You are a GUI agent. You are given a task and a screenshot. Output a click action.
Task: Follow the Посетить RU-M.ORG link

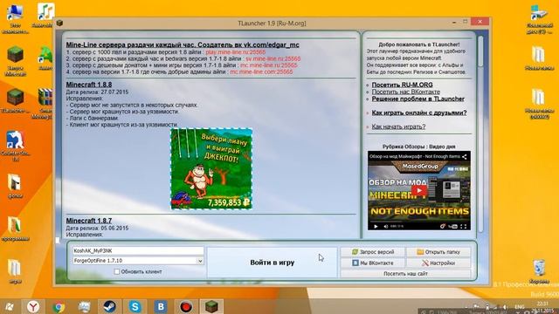pos(402,85)
